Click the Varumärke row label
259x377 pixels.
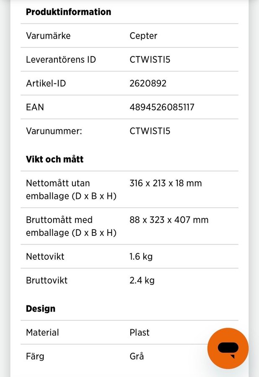coord(48,36)
